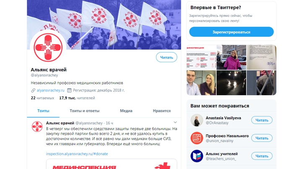Open inspection.alyansvrachey.ru/#donate link in tweet

pyautogui.click(x=77, y=154)
